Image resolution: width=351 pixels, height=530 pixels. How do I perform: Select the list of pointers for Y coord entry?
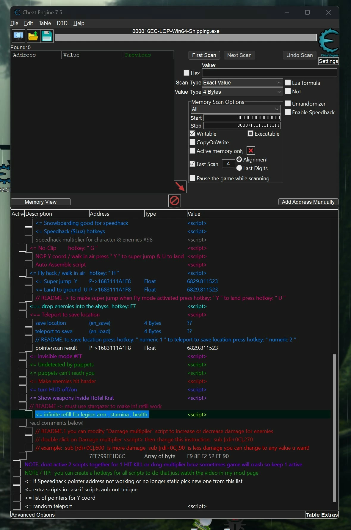[60, 498]
